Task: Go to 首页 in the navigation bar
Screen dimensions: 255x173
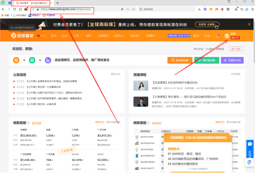Action: click(53, 36)
